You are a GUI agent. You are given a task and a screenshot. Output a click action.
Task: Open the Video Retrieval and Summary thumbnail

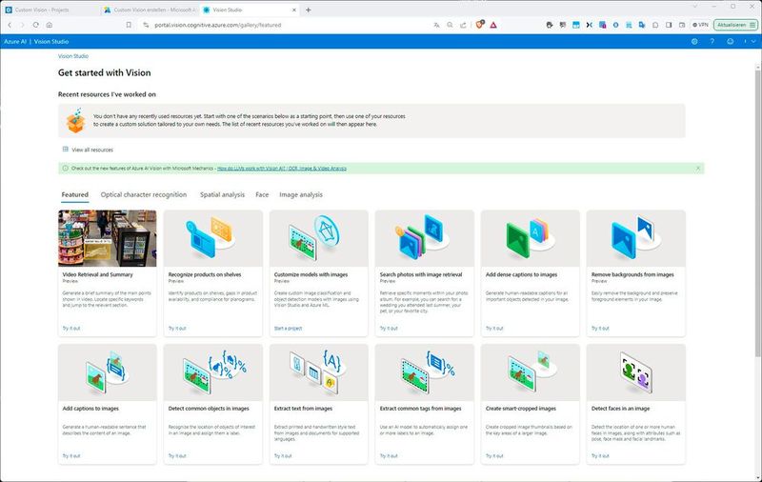pos(108,238)
